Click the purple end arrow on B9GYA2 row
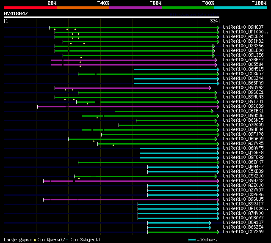Viewport: 271px width, 243px height. (210, 88)
